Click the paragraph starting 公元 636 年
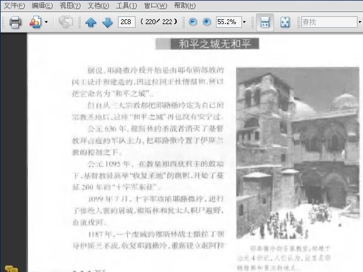Image resolution: width=363 pixels, height=272 pixels. tap(148, 141)
